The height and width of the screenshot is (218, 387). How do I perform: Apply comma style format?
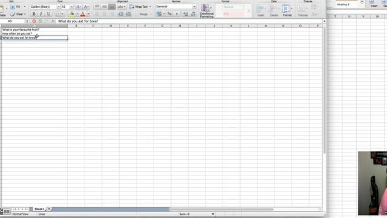(x=177, y=14)
